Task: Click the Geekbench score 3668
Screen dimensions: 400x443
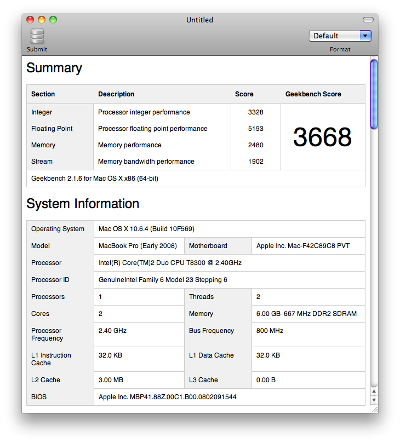Action: [323, 137]
